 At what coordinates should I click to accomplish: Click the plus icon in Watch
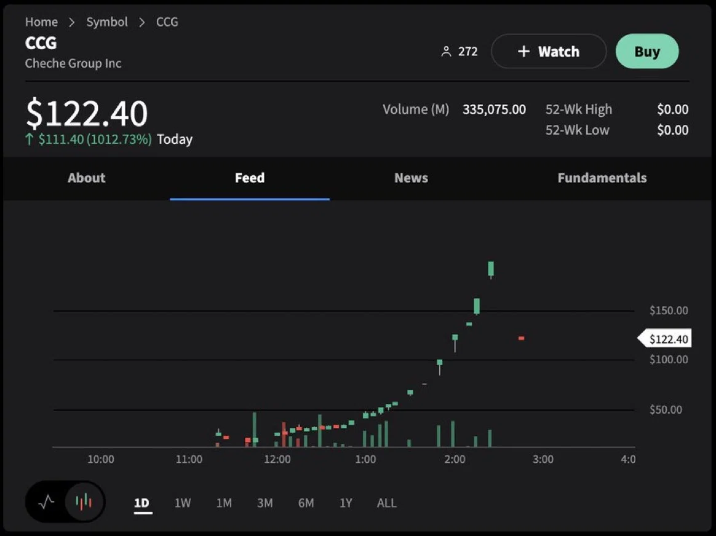pos(523,52)
